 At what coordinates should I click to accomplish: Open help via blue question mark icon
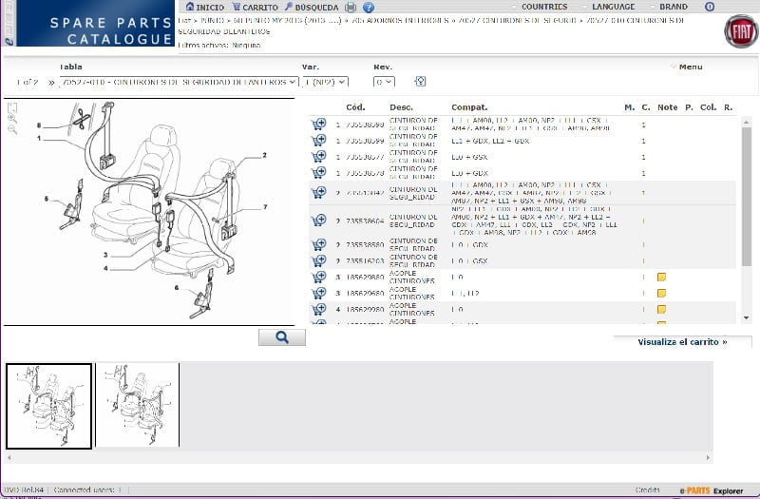tap(369, 8)
